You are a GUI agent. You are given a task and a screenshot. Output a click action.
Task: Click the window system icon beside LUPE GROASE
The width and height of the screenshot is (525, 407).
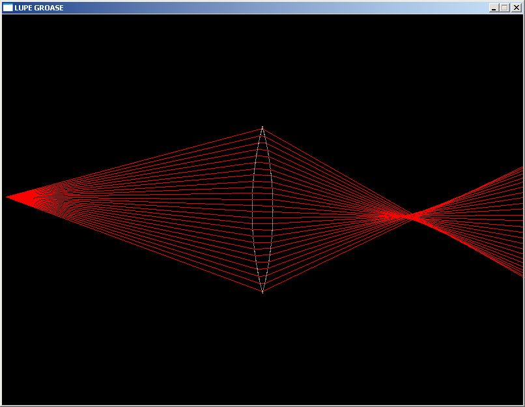[x=8, y=7]
